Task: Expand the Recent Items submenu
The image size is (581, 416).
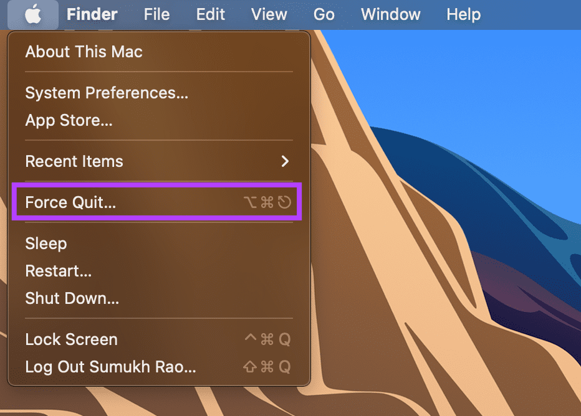Action: click(158, 161)
